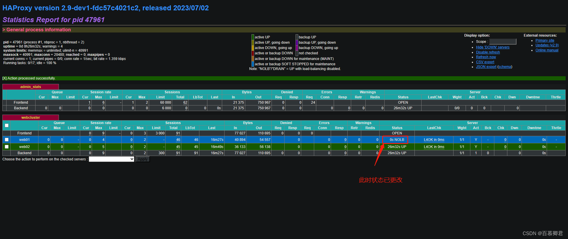
Task: Click the HAProxy version title
Action: [106, 8]
